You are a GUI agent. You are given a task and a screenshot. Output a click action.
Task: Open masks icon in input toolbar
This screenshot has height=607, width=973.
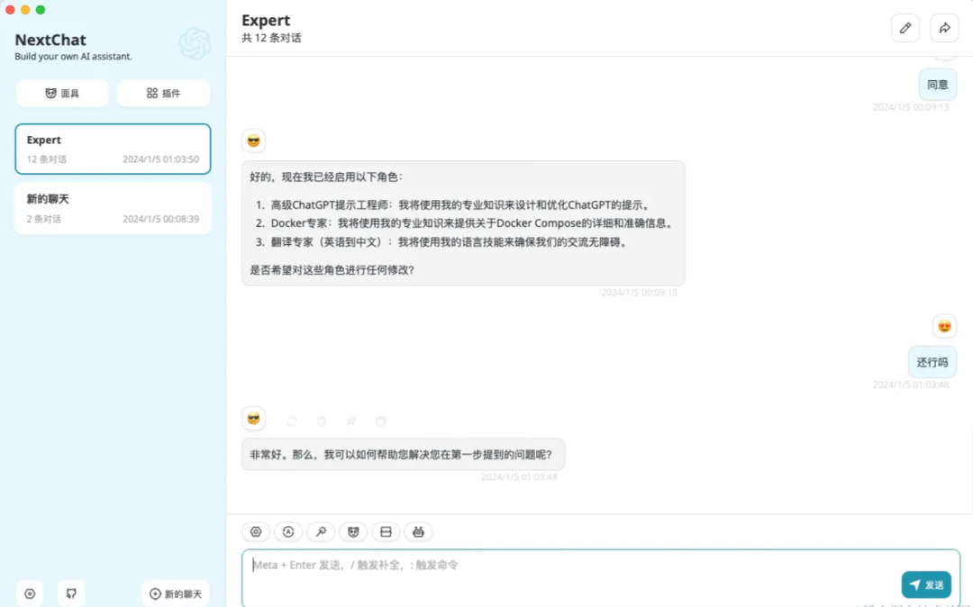(353, 531)
